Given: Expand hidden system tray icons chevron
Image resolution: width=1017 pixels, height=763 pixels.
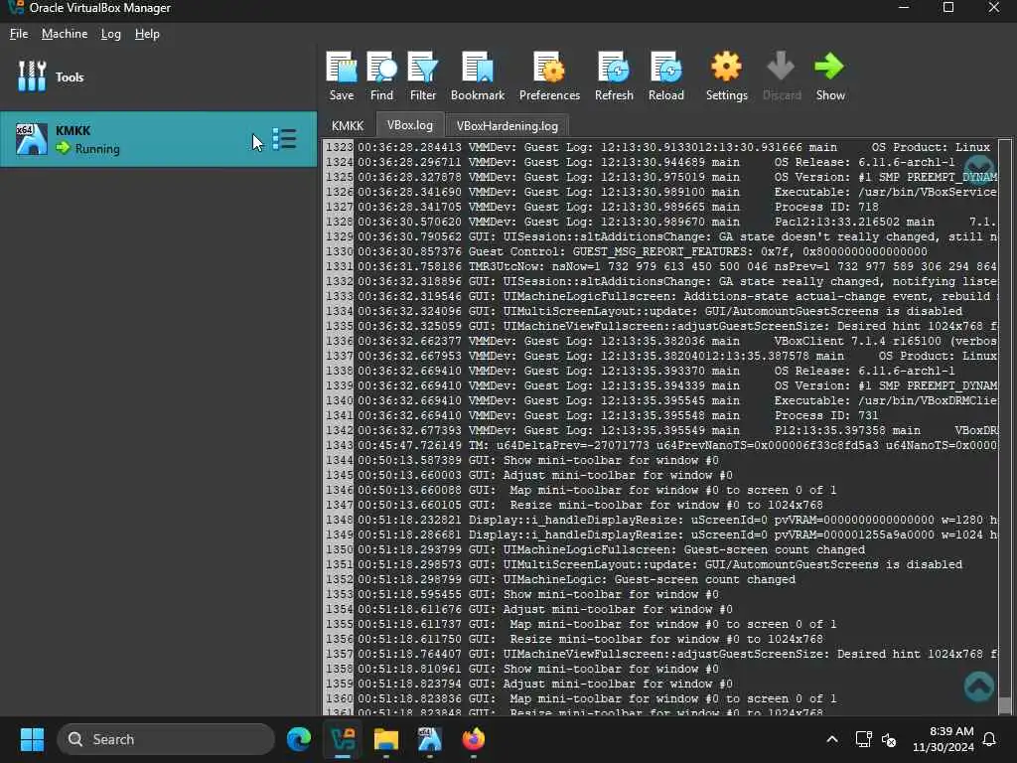Looking at the screenshot, I should [832, 739].
